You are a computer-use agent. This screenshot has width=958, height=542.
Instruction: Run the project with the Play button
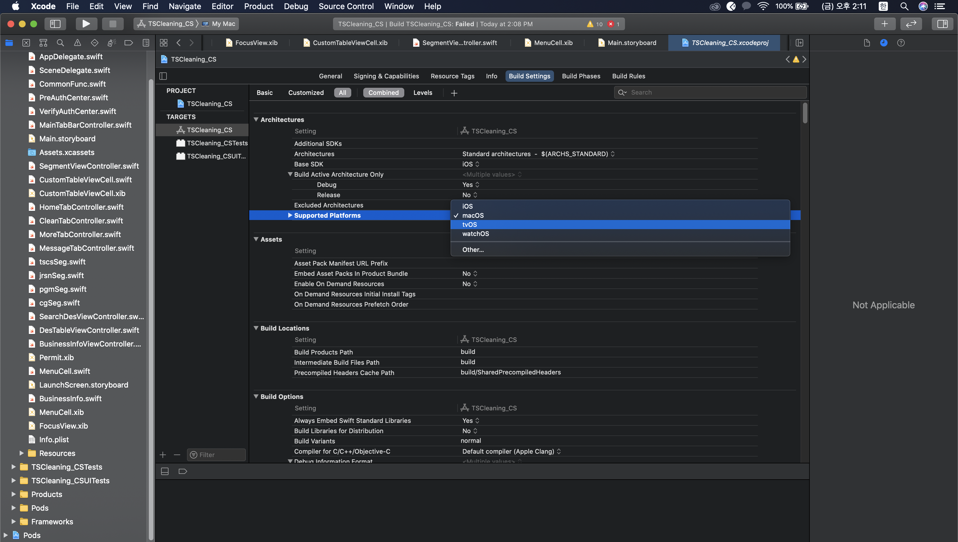pyautogui.click(x=86, y=24)
